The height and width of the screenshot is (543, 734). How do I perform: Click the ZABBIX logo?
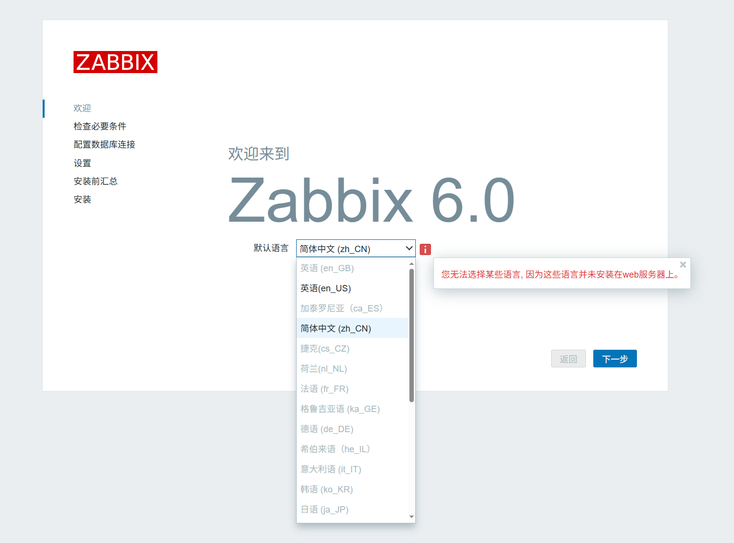tap(115, 62)
